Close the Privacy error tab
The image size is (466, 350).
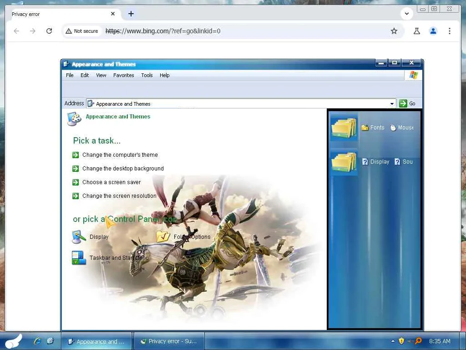(113, 14)
